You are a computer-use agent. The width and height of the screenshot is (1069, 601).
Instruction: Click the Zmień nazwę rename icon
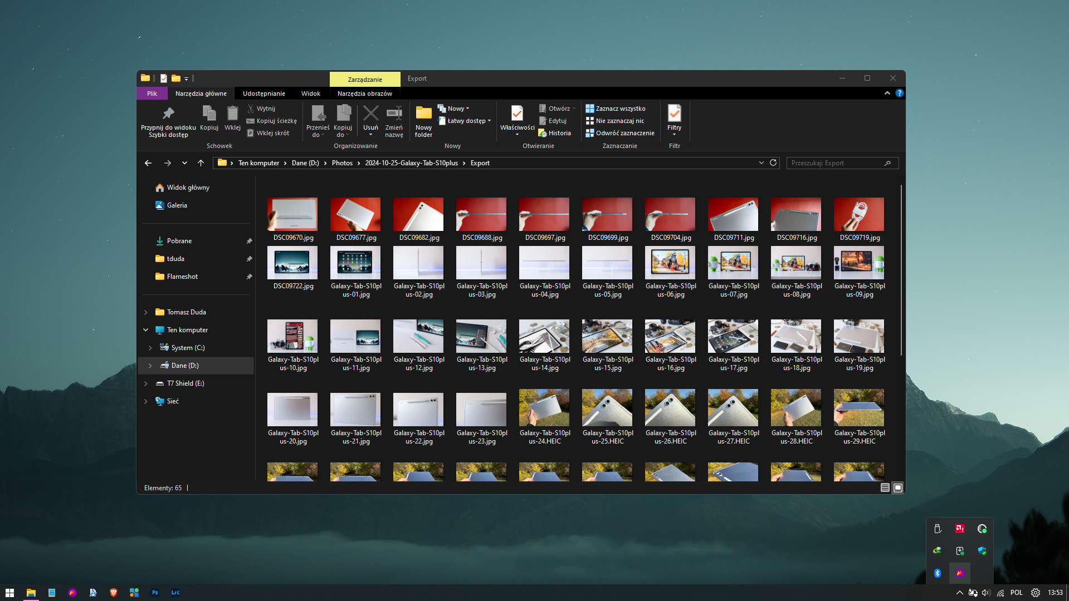[x=394, y=114]
